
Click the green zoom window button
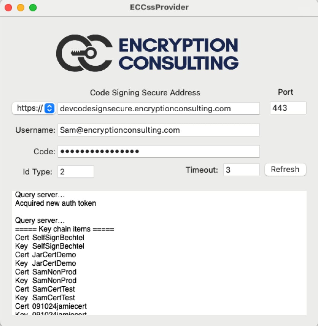click(33, 8)
